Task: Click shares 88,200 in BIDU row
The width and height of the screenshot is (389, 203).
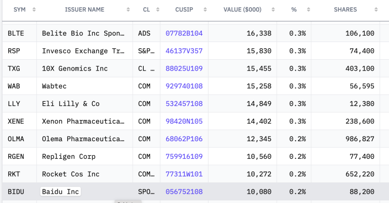Action: tap(362, 192)
